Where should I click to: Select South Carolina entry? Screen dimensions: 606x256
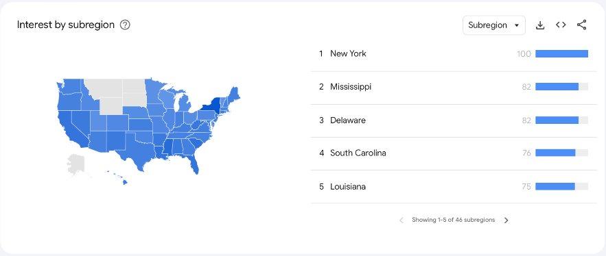coord(454,153)
